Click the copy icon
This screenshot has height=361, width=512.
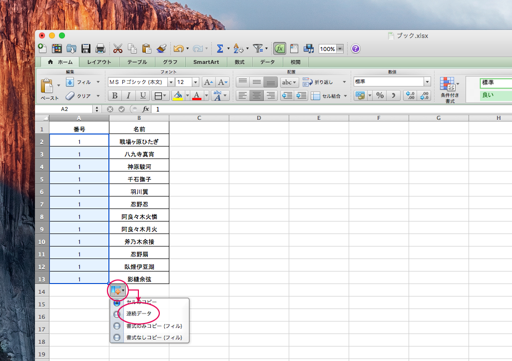[132, 48]
